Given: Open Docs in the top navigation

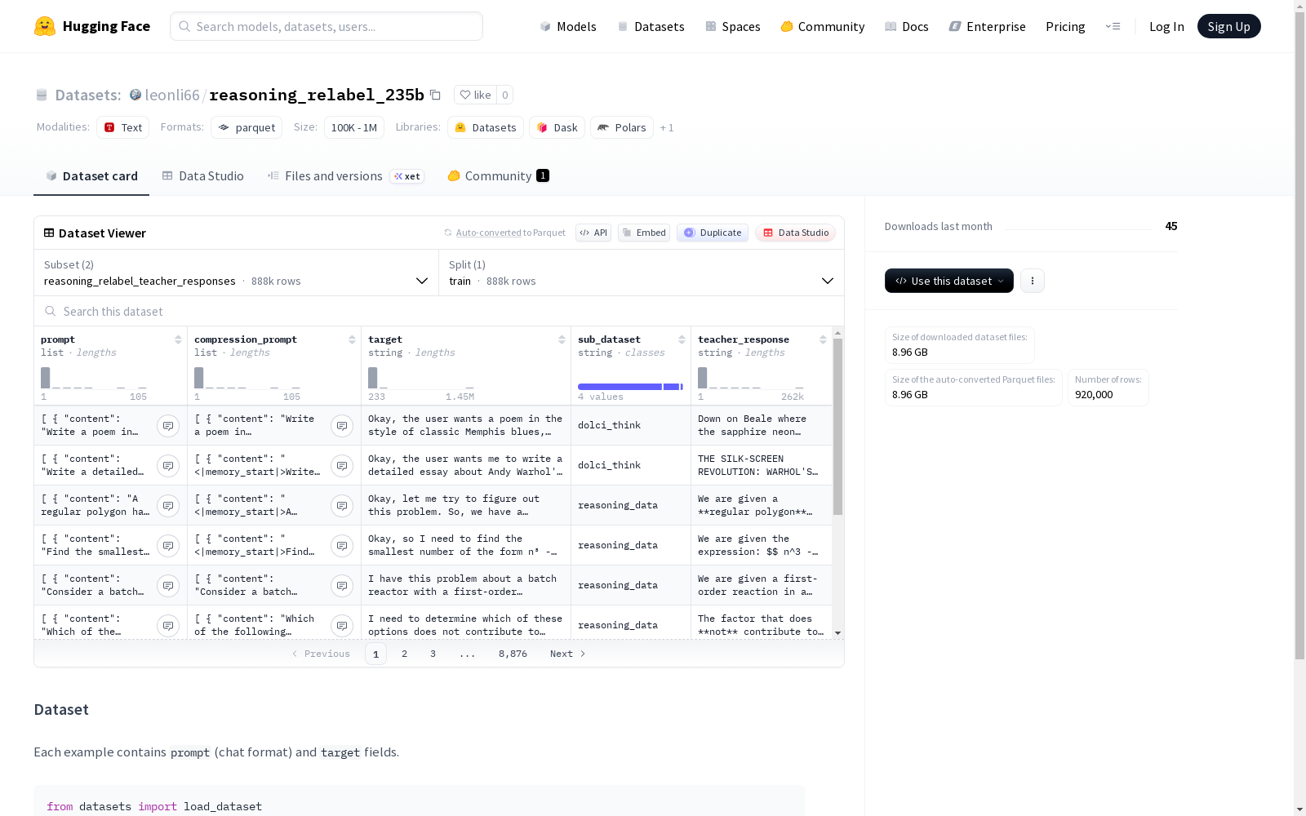Looking at the screenshot, I should click(907, 26).
